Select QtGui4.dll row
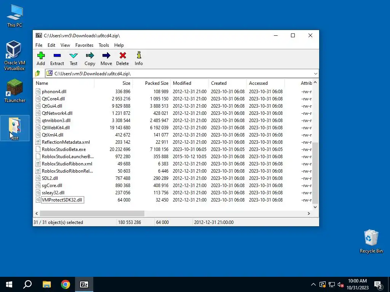Viewport: 390px width, 292px height. pyautogui.click(x=173, y=106)
